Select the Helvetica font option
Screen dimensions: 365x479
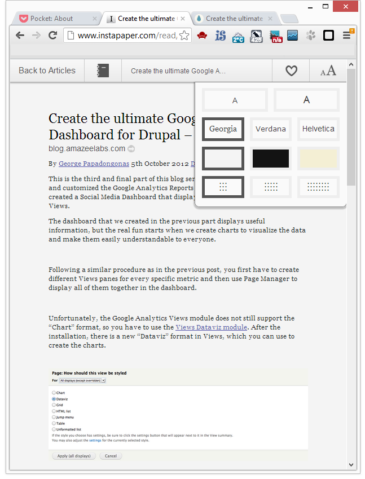[318, 129]
